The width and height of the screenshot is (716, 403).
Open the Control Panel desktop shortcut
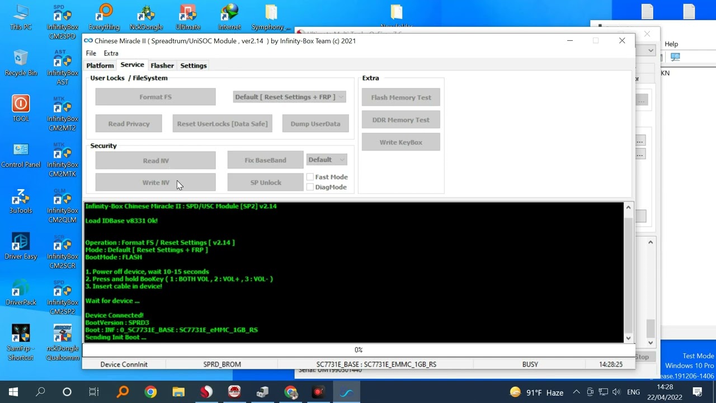click(21, 154)
